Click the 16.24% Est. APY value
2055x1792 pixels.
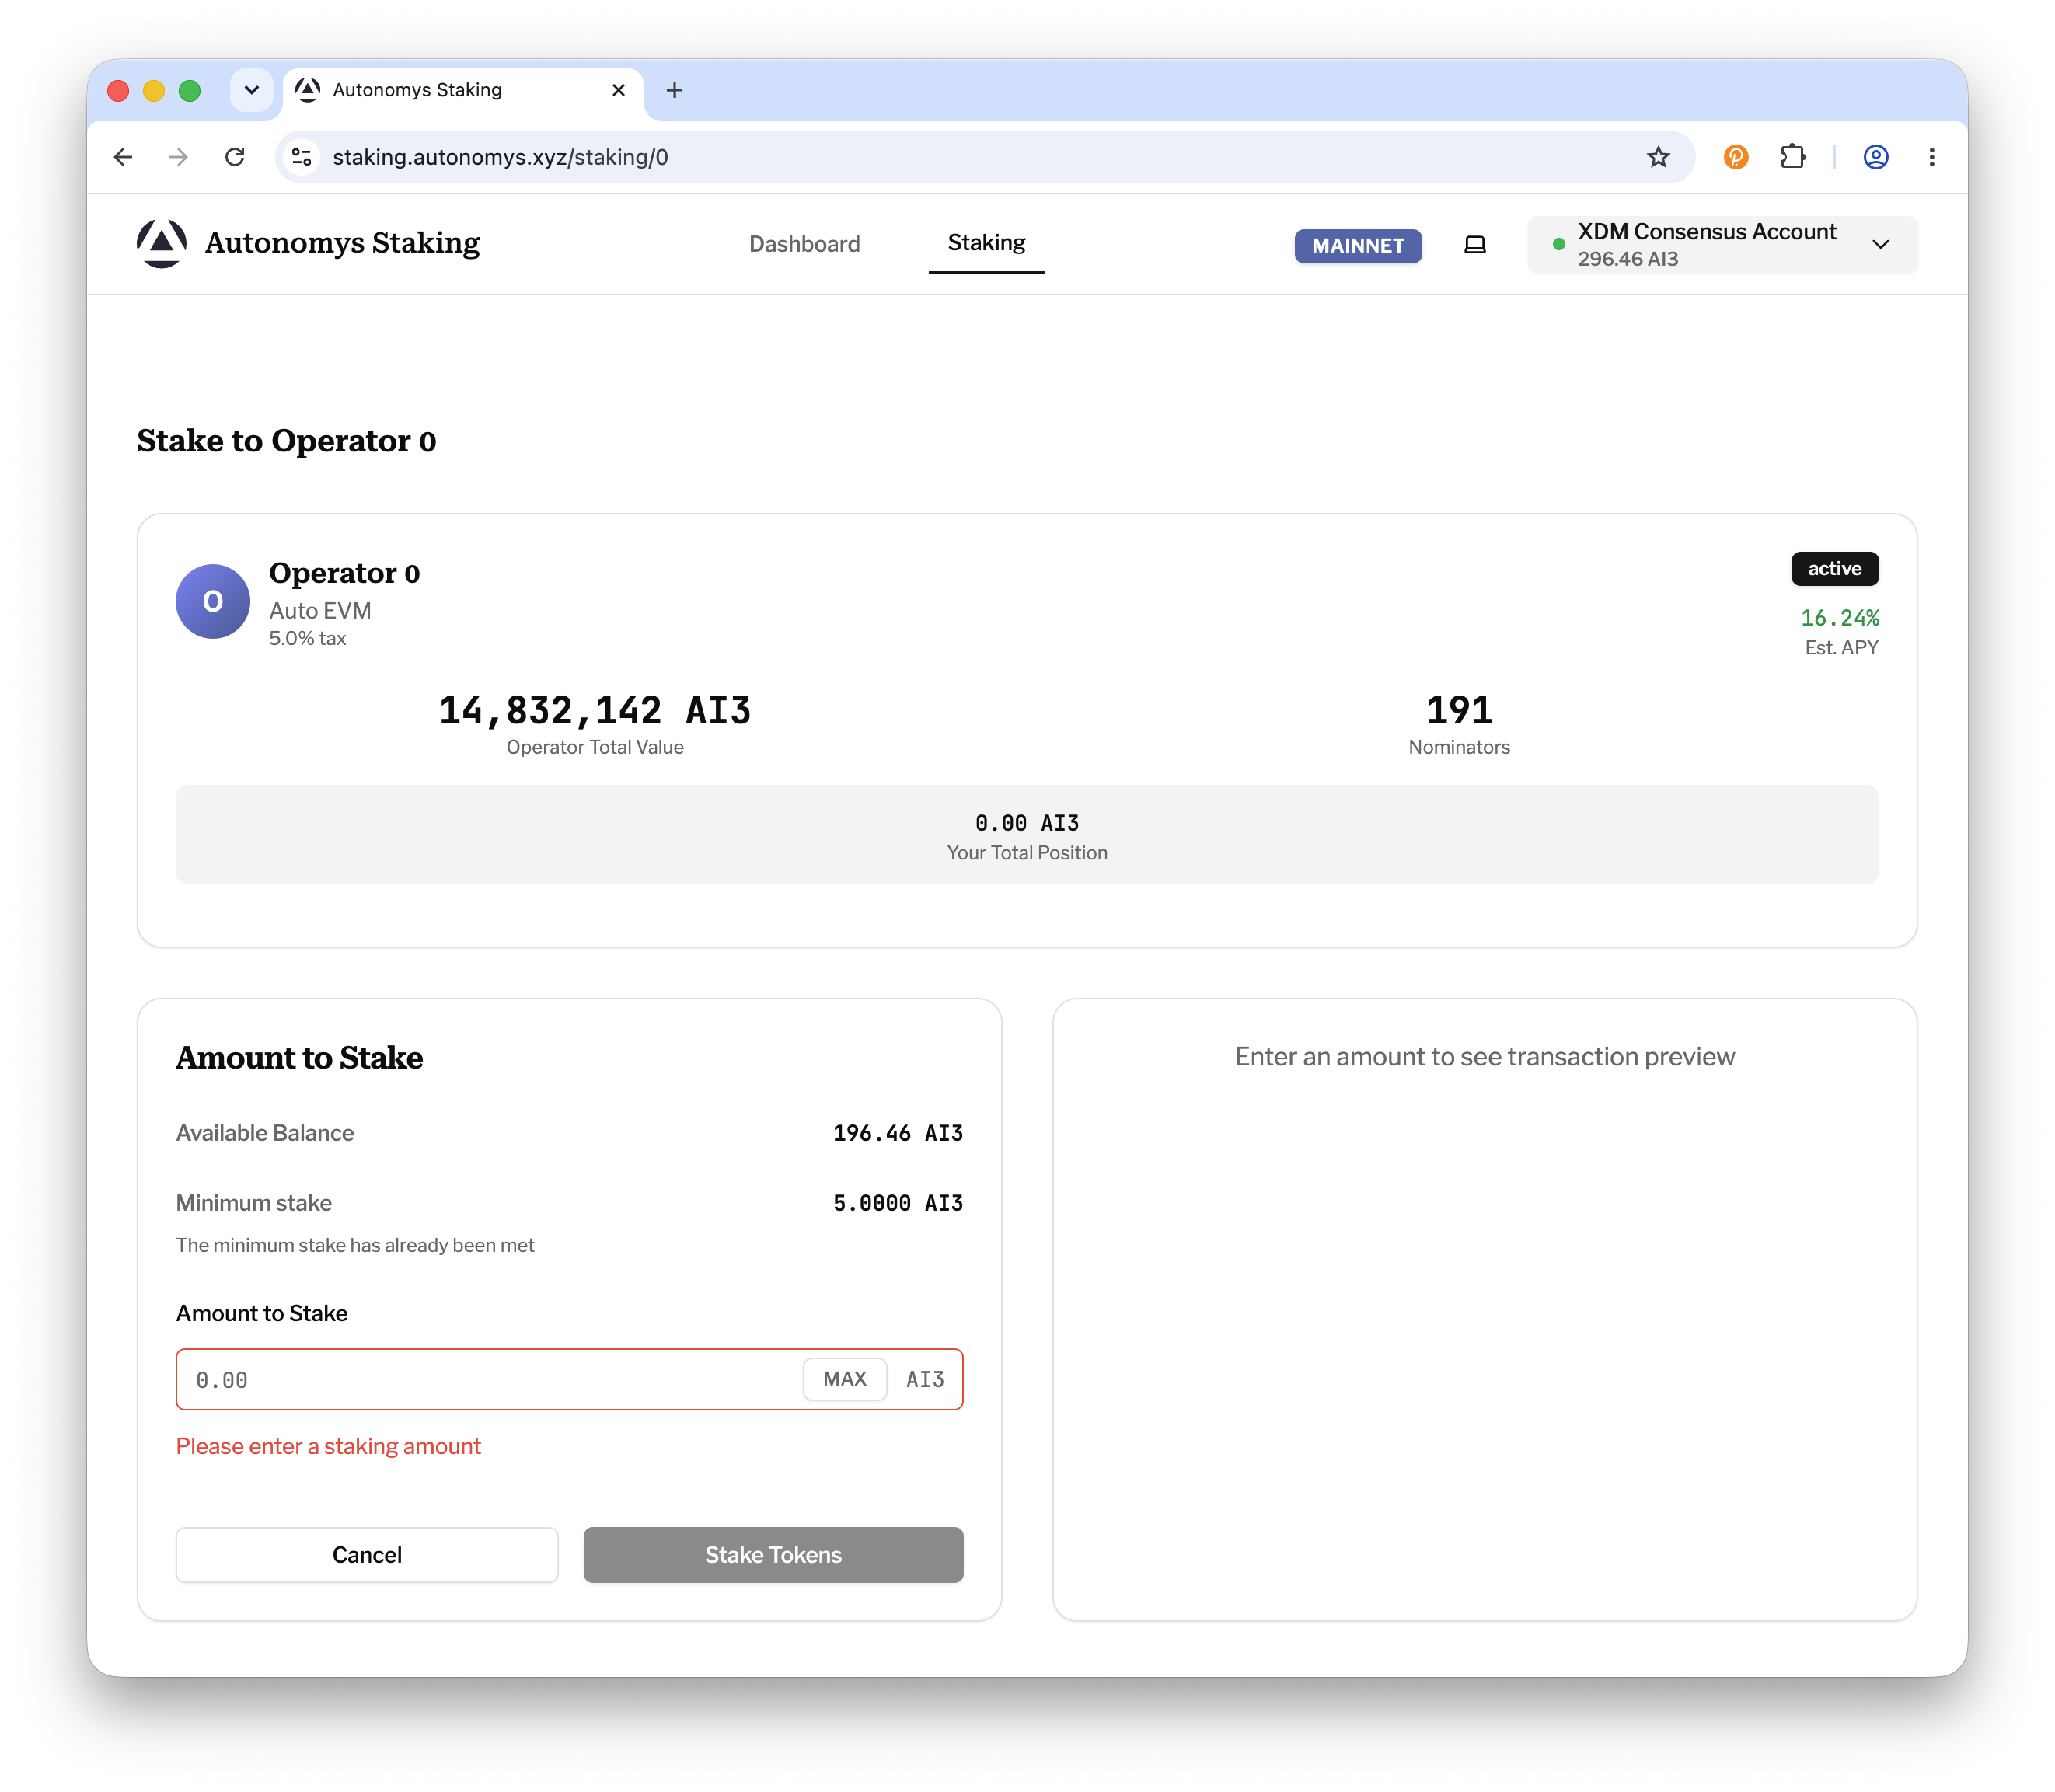(x=1839, y=617)
